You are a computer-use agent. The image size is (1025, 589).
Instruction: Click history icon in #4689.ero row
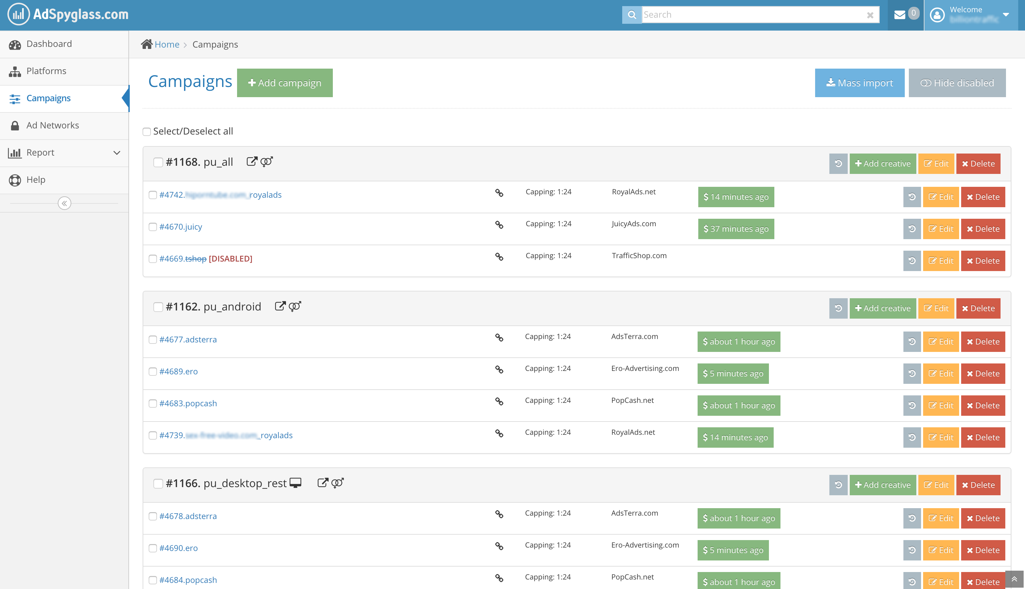tap(912, 374)
